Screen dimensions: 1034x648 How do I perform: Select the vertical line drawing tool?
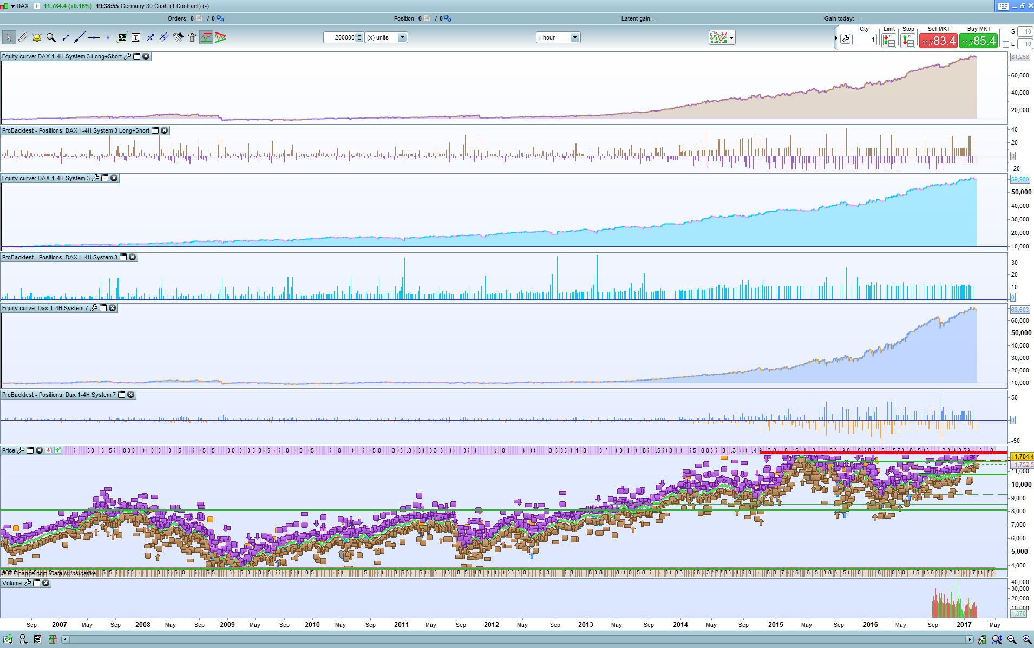(x=108, y=37)
